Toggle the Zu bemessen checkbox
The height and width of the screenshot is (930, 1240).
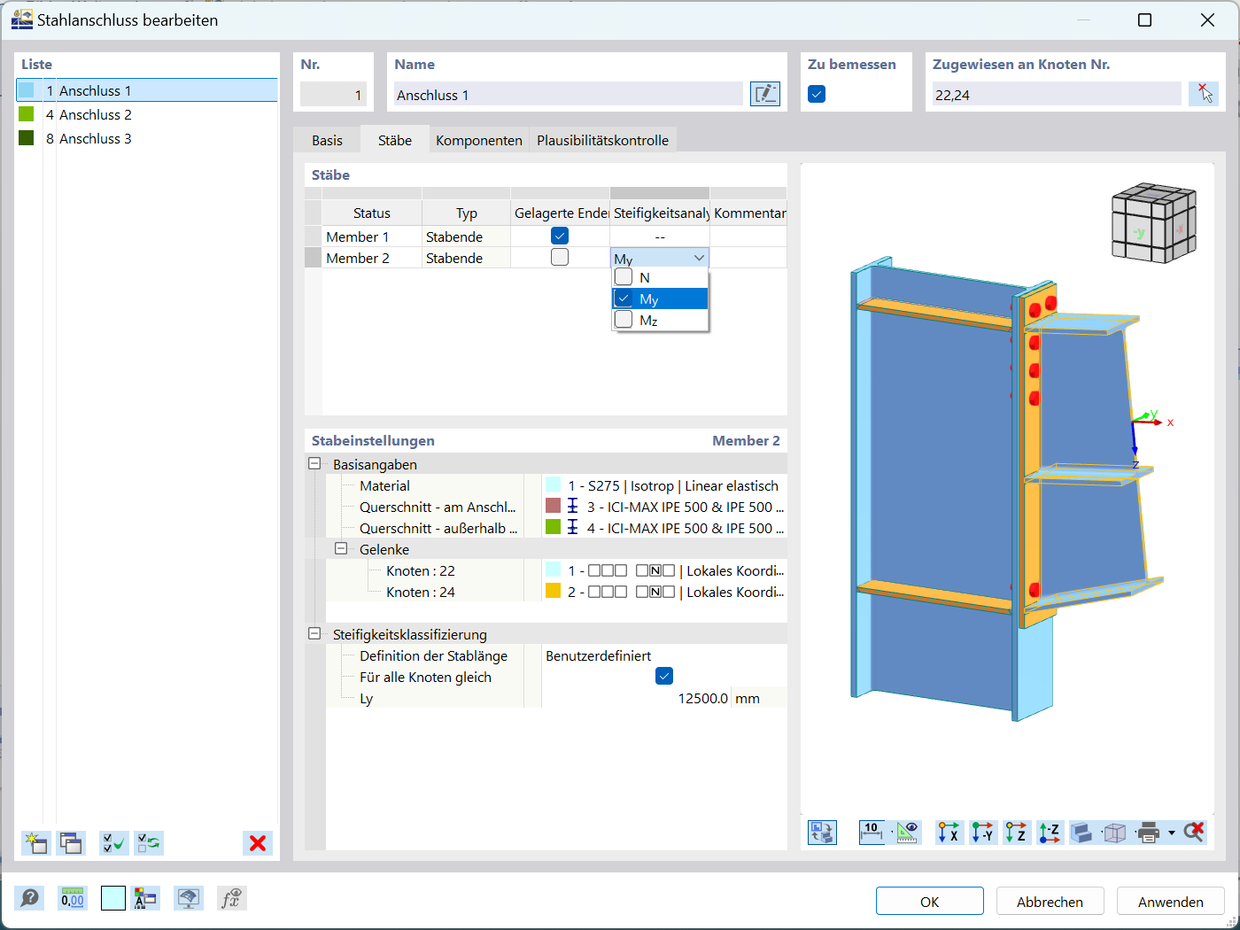817,94
